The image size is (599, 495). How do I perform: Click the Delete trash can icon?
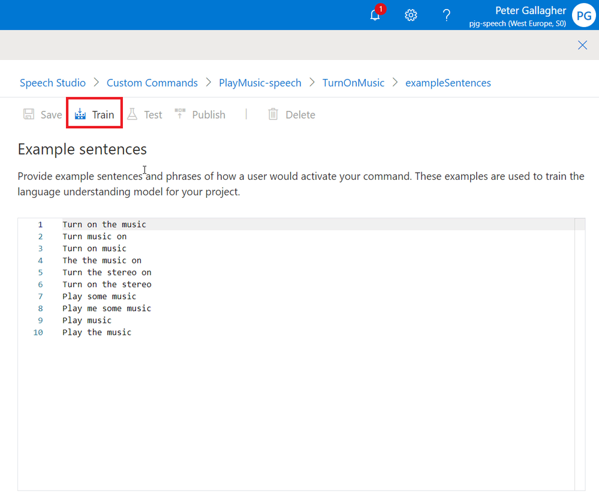(x=273, y=114)
